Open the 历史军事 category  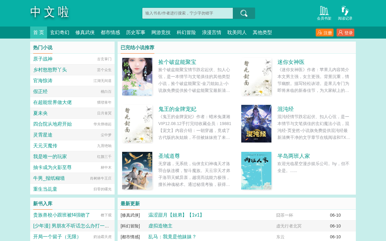[x=136, y=33]
